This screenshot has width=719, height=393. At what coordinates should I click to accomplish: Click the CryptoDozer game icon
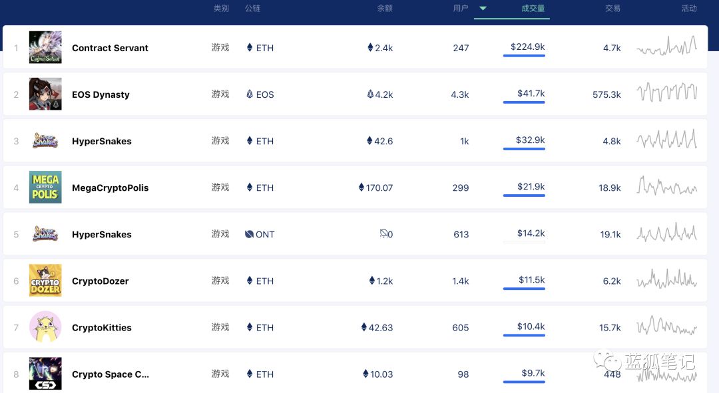pyautogui.click(x=45, y=281)
